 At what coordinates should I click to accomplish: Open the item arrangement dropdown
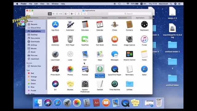(x=66, y=14)
